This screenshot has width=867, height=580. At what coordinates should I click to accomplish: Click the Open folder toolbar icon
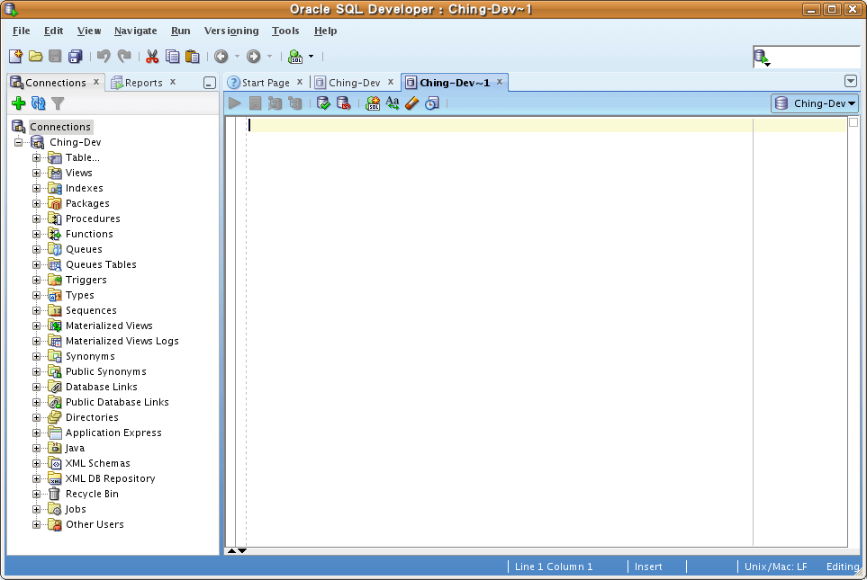(x=35, y=57)
